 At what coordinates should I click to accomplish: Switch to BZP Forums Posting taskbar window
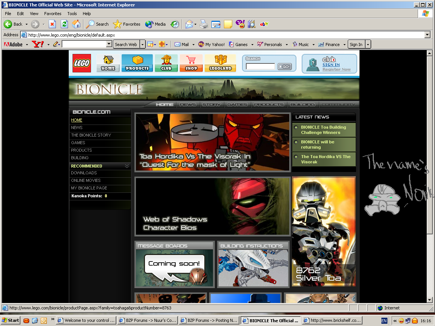(x=209, y=320)
